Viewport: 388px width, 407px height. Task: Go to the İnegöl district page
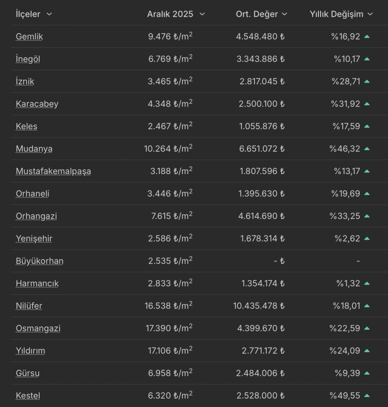tap(28, 59)
